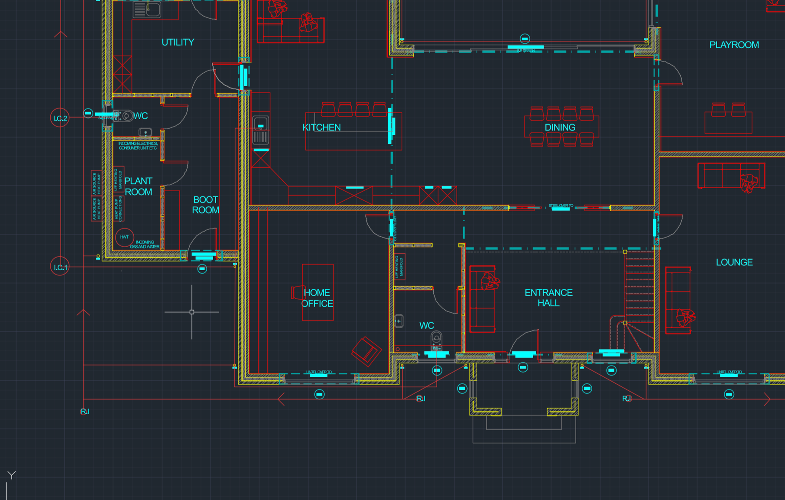The width and height of the screenshot is (785, 500).
Task: Click the I.C.1 grid bubble marker
Action: (59, 267)
